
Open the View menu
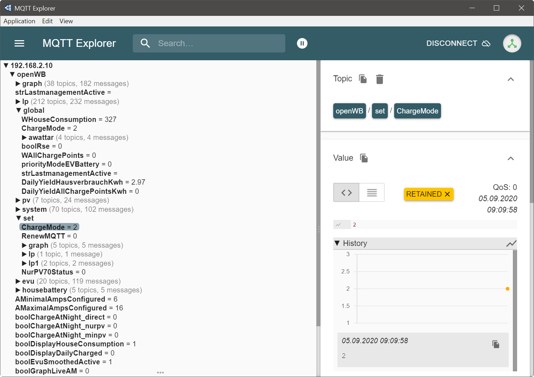pyautogui.click(x=66, y=21)
